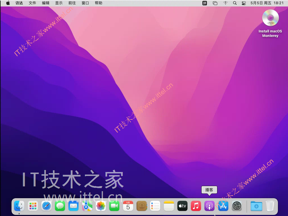Open the Apple menu

(x=8, y=3)
